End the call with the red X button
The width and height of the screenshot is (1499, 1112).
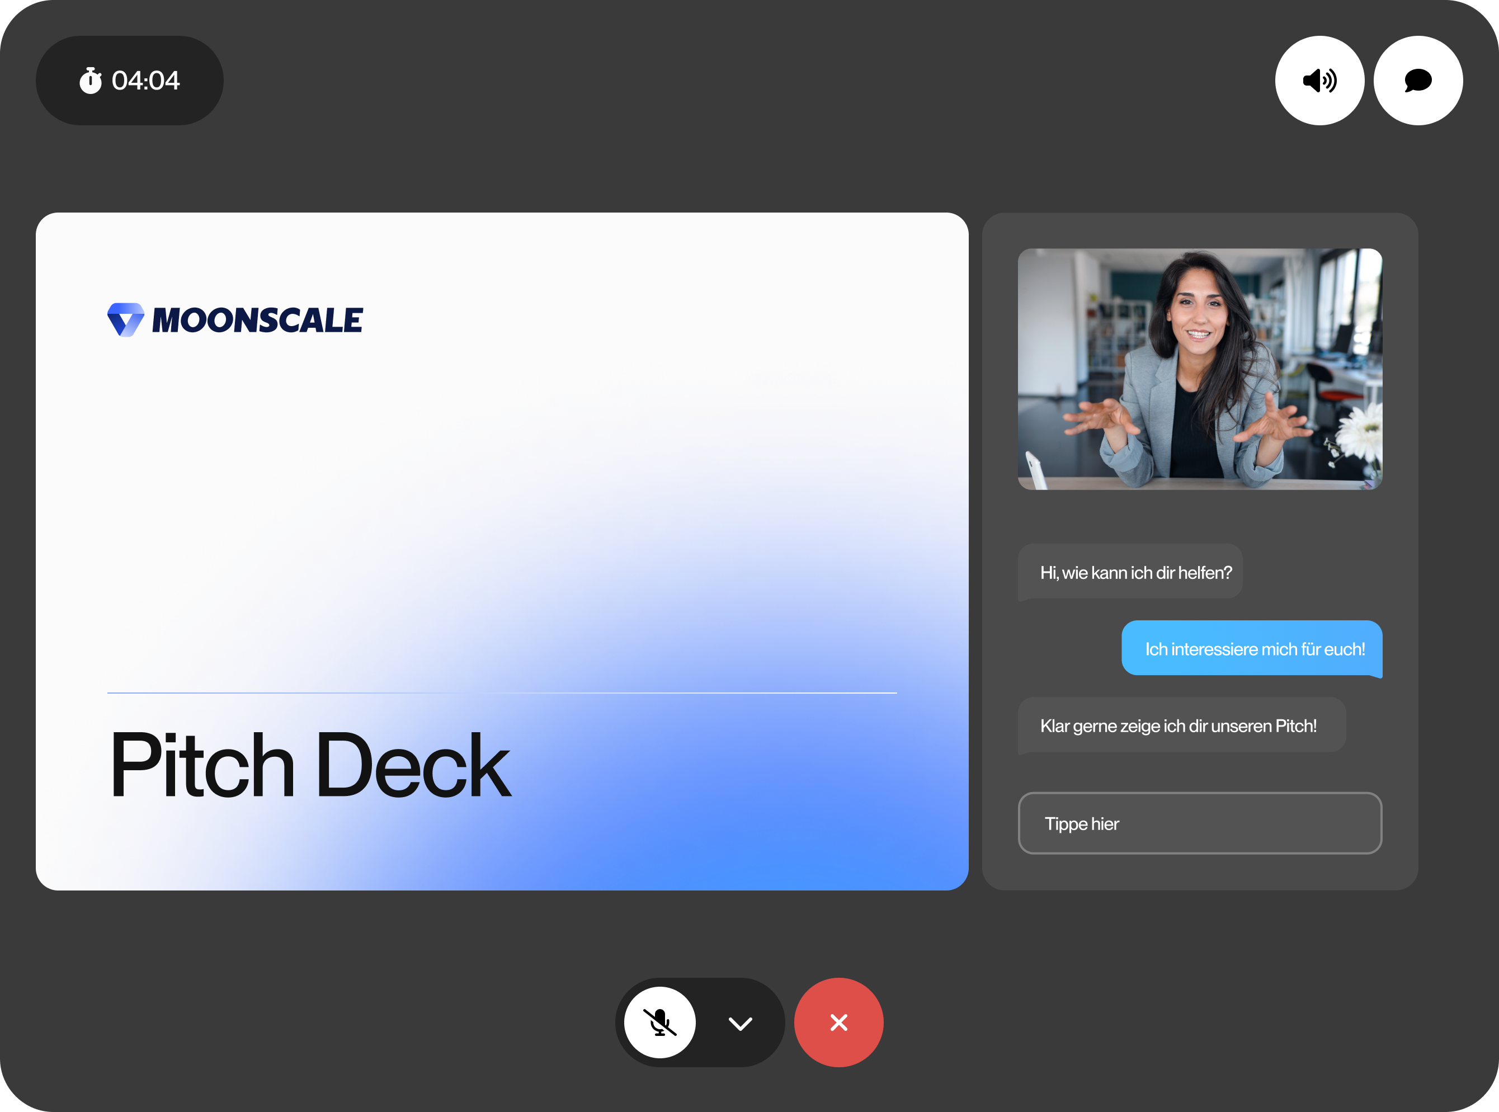[x=838, y=1022]
